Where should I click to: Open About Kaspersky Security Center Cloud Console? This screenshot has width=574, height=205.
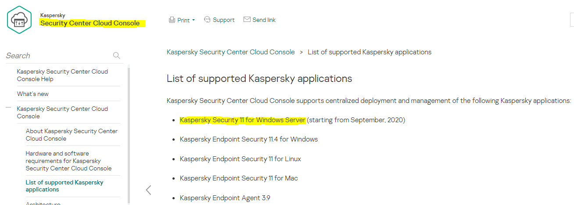(x=72, y=135)
